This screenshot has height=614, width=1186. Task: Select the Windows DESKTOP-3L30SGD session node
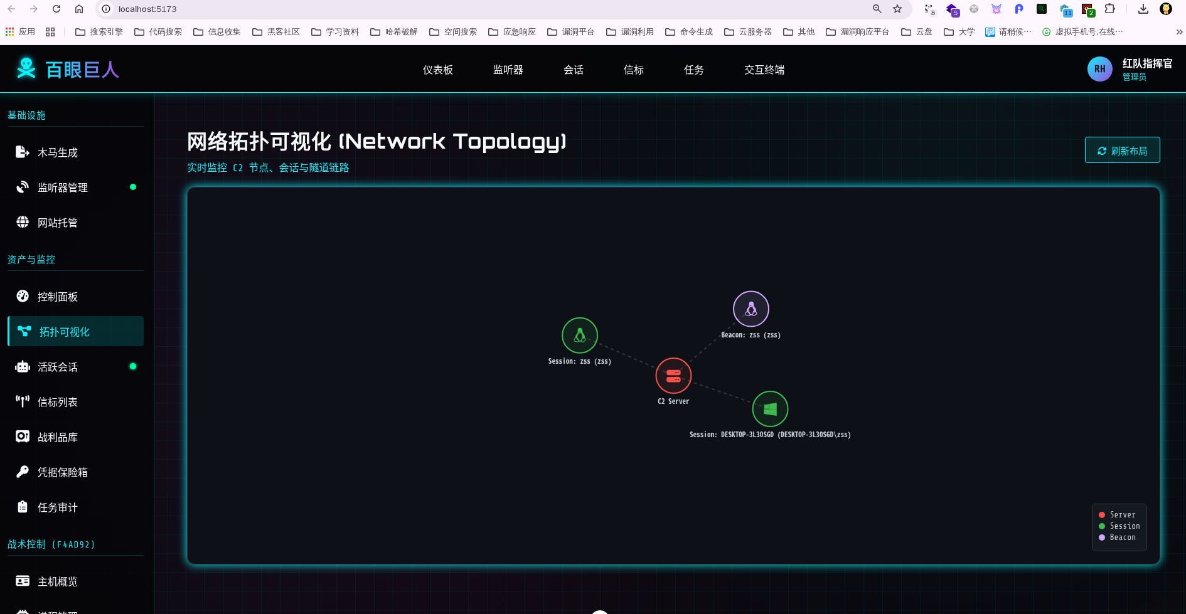(x=770, y=409)
